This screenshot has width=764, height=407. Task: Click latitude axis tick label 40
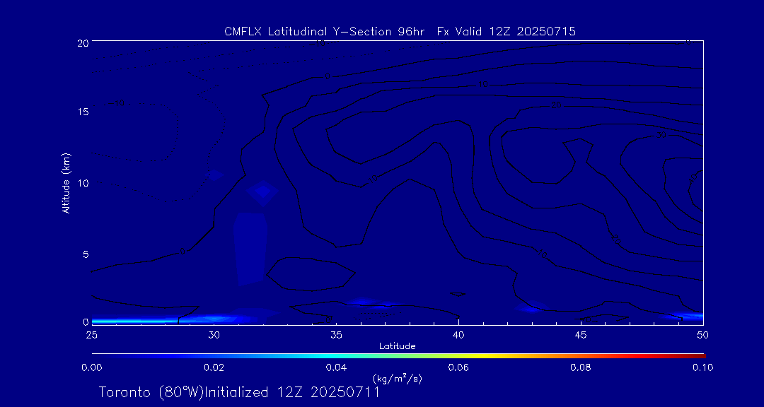pyautogui.click(x=458, y=335)
